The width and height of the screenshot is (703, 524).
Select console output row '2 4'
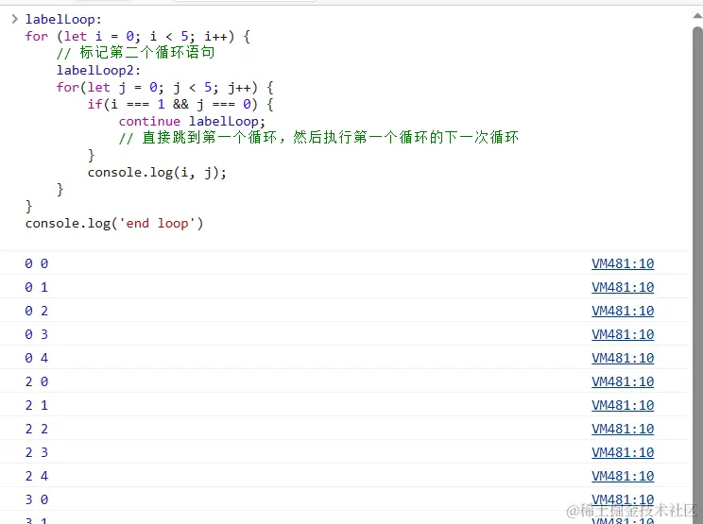[344, 476]
